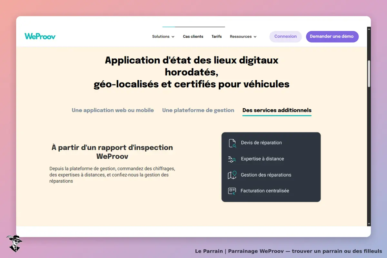Select the Des services additionnels tab
The image size is (387, 258).
pyautogui.click(x=277, y=110)
